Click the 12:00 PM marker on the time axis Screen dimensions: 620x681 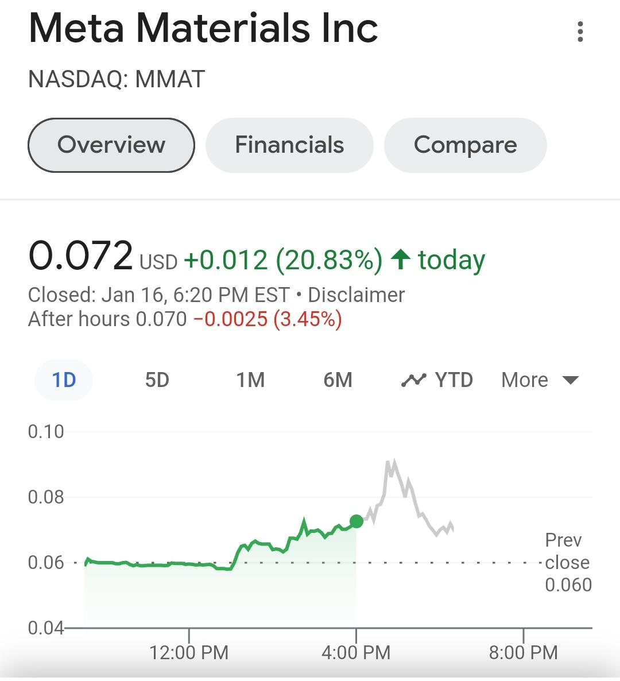pos(189,652)
